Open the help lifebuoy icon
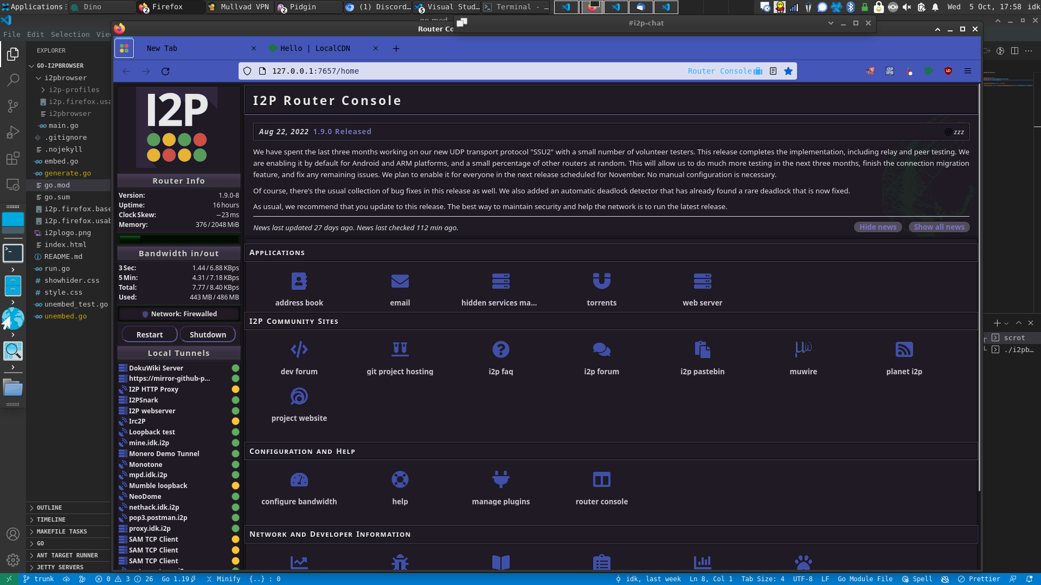 click(x=400, y=480)
